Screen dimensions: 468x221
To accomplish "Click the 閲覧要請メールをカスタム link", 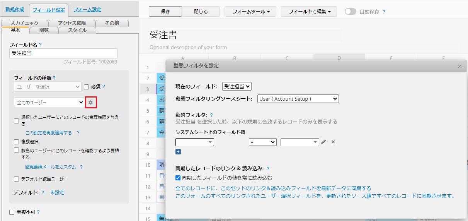I will pos(51,167).
